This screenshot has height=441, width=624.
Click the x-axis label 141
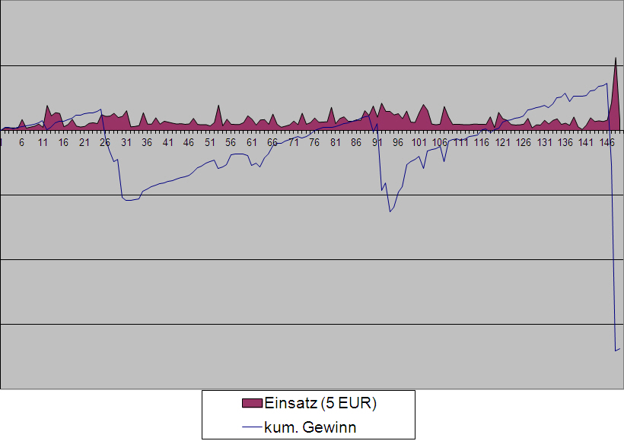point(586,142)
